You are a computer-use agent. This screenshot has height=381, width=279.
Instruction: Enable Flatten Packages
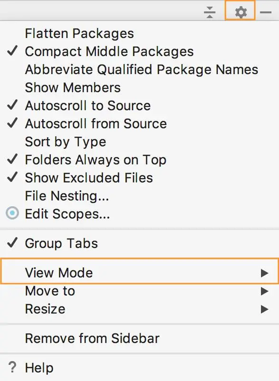tap(79, 33)
